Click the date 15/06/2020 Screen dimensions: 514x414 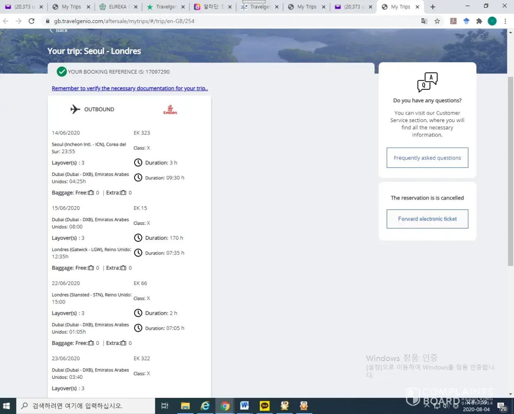point(66,208)
